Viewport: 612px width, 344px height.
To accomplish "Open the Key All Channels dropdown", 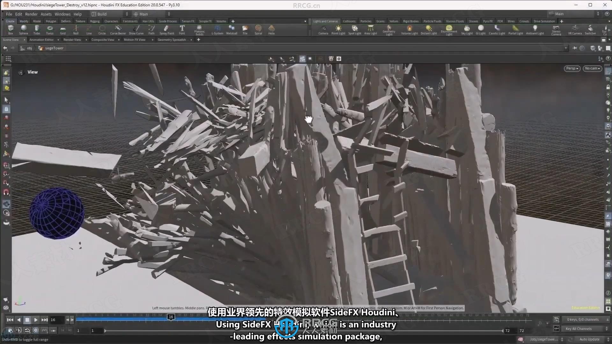I will [586, 329].
